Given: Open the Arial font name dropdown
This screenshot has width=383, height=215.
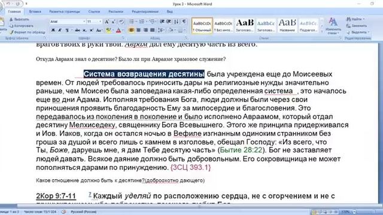Looking at the screenshot, I should pyautogui.click(x=84, y=21).
